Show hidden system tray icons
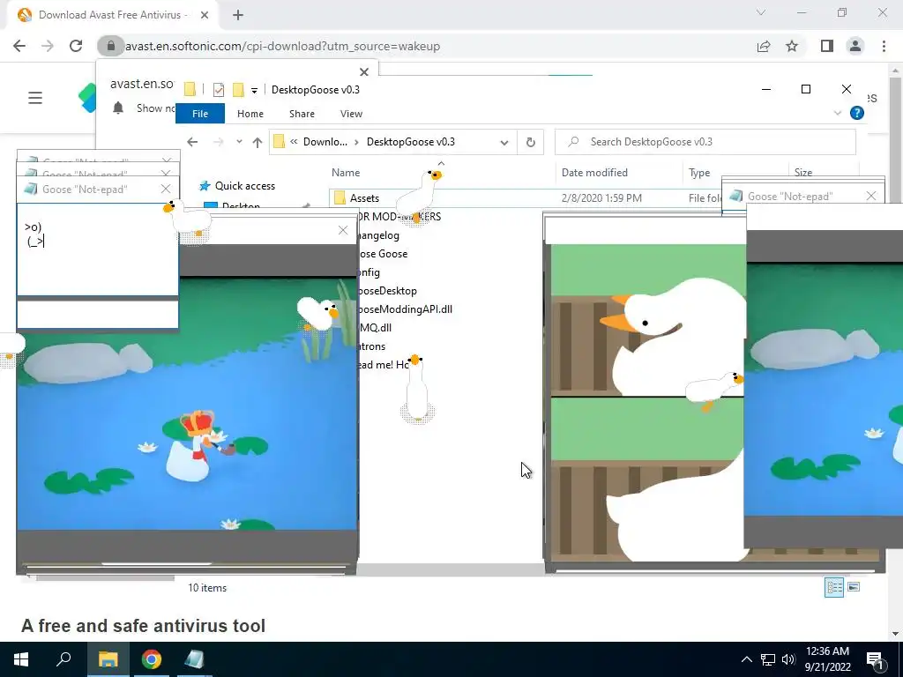This screenshot has width=903, height=677. point(746,659)
